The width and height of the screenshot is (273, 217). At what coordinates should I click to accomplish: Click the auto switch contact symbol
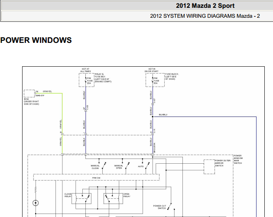[x=147, y=165]
